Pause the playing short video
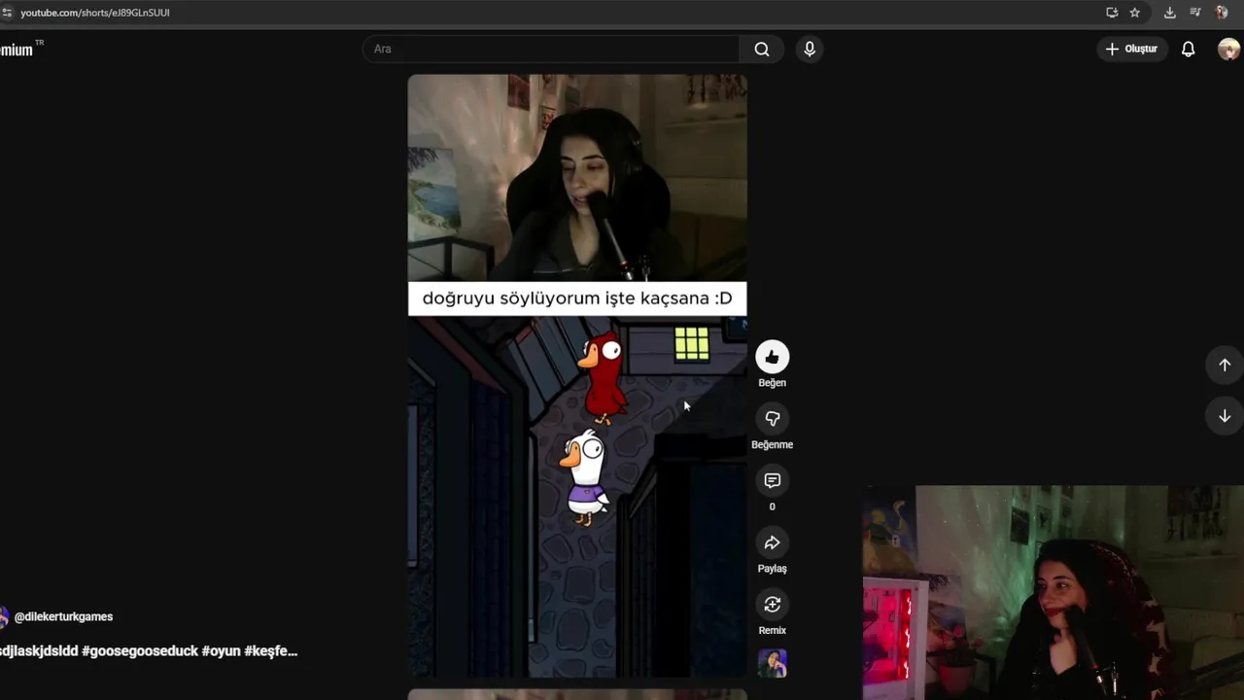The height and width of the screenshot is (700, 1244). pyautogui.click(x=577, y=375)
